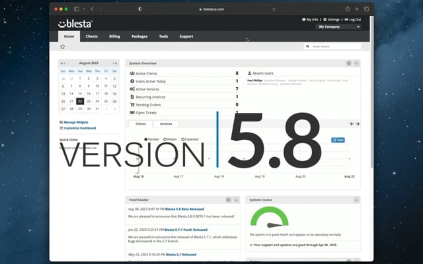Viewport: 423px width, 264px height.
Task: Click the blestacp.com address bar
Action: pos(211,9)
